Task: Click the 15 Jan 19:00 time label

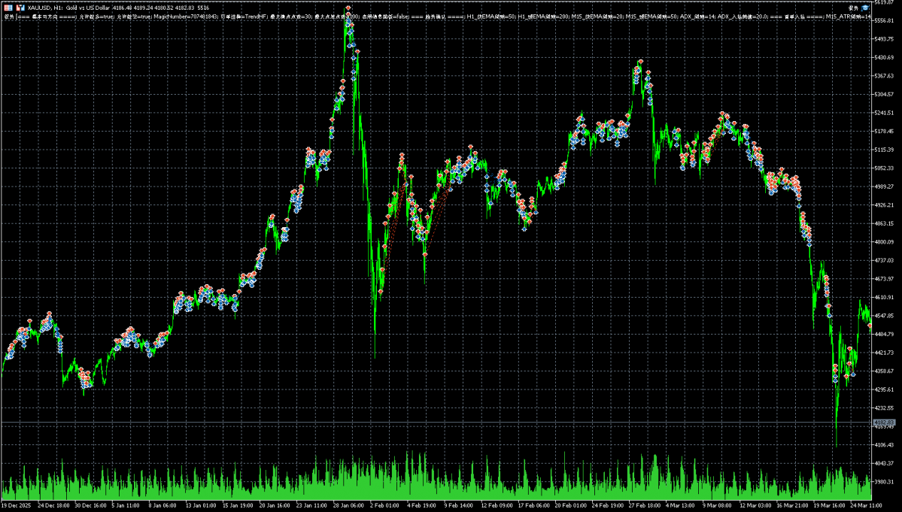Action: (x=237, y=506)
